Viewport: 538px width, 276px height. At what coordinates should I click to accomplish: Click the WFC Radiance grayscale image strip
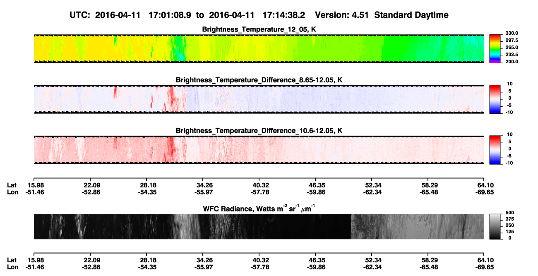(259, 226)
